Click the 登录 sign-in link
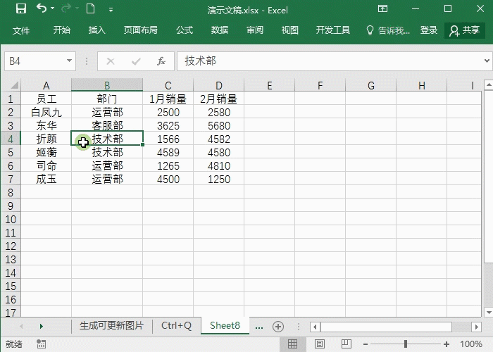 pos(429,30)
